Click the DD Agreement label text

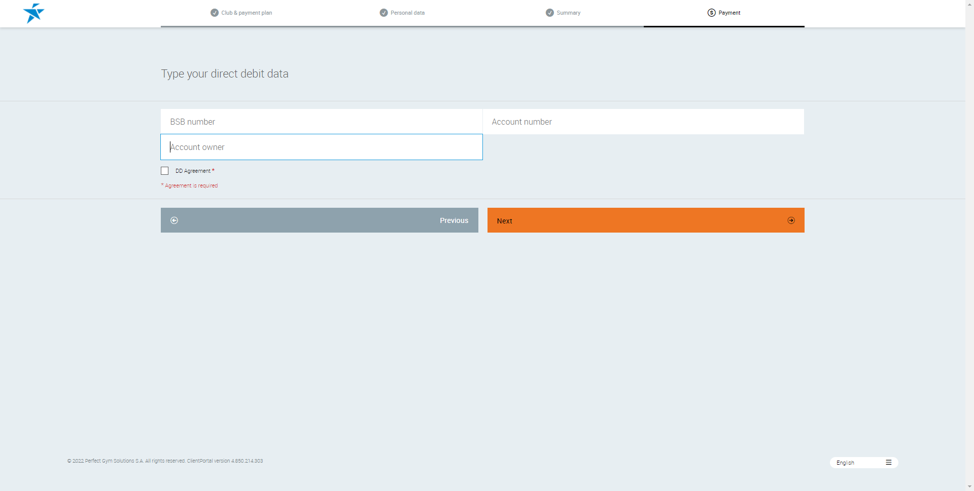click(x=193, y=171)
